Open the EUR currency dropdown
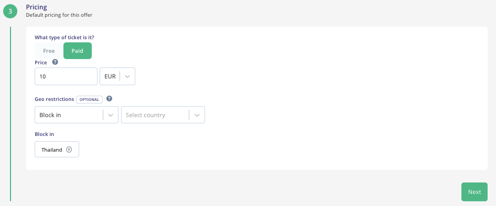This screenshot has height=206, width=496. pyautogui.click(x=117, y=76)
